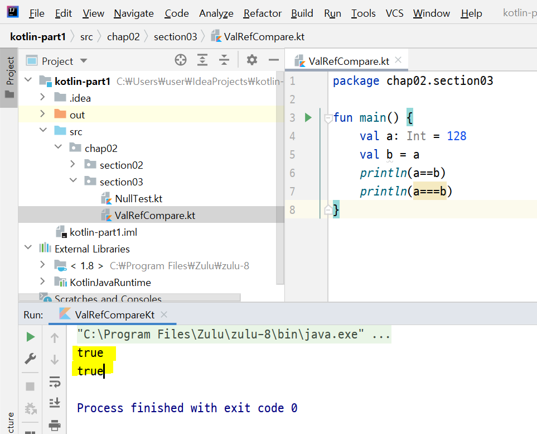Click the closing fold marker at line 8
The width and height of the screenshot is (537, 434).
tap(328, 209)
